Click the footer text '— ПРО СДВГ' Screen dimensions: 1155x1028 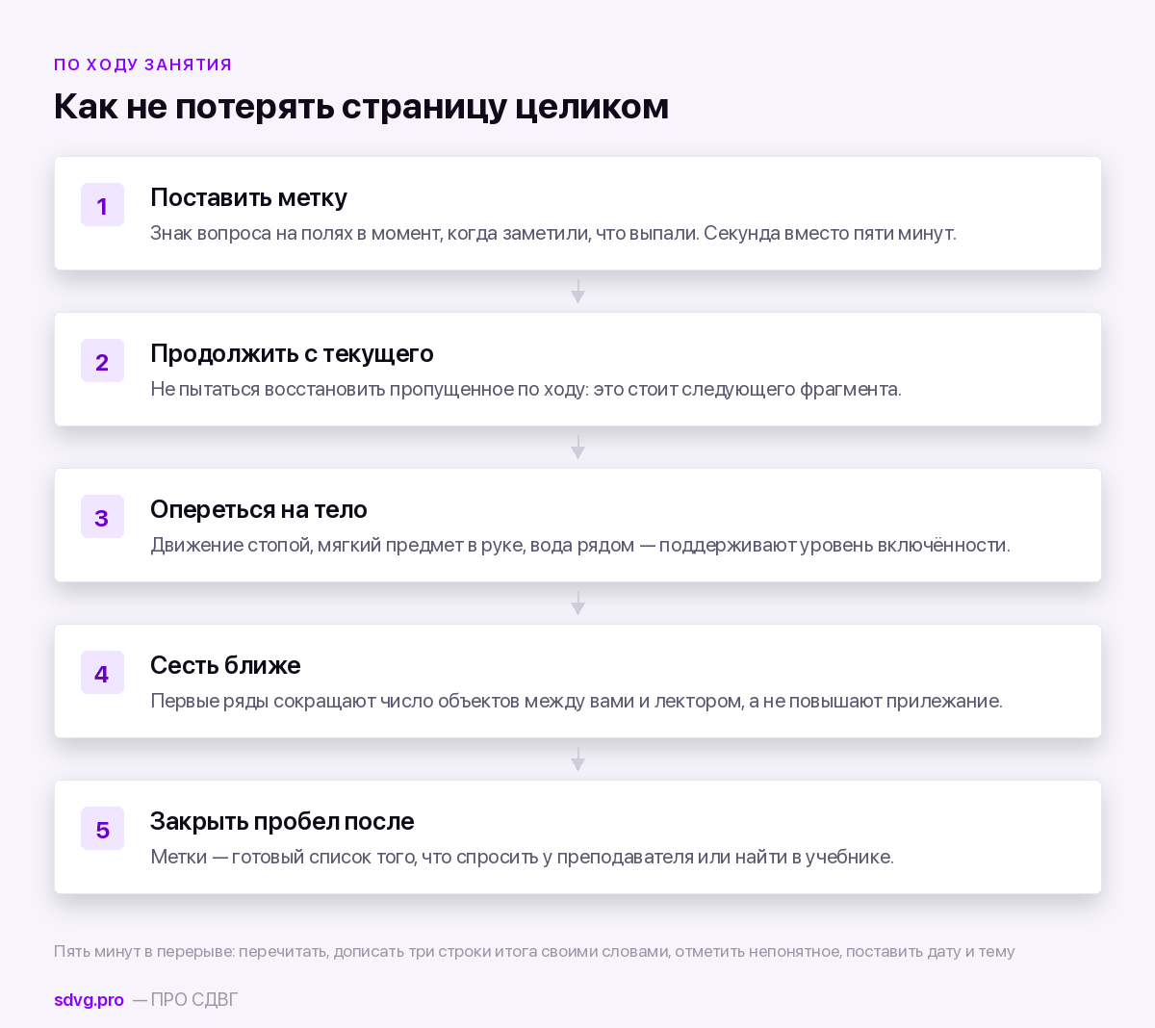(x=185, y=999)
